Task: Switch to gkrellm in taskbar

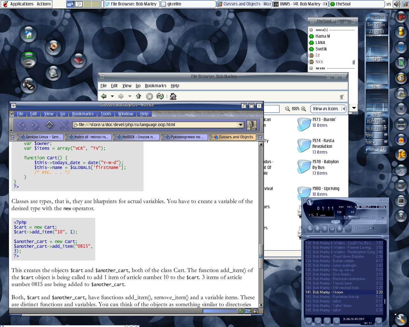Action: [188, 4]
